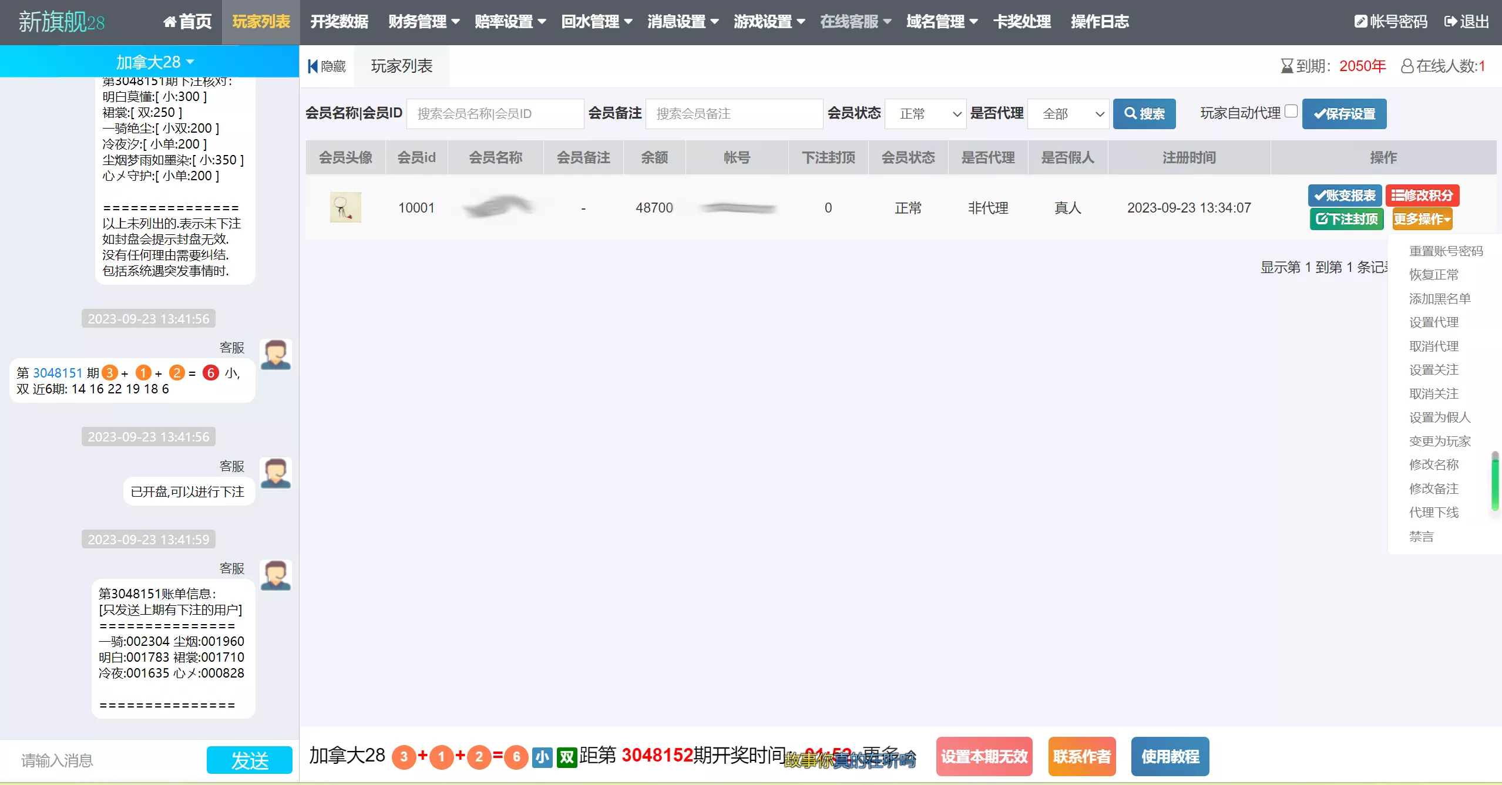
Task: Open 账变报表 for member 10001
Action: coord(1346,195)
